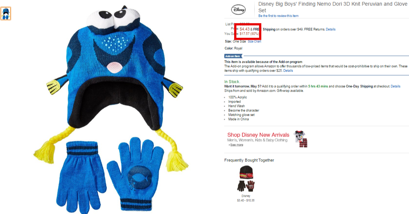Viewport: 409px width, 214px height.
Task: Open Details link for Add-on program
Action: pos(288,71)
